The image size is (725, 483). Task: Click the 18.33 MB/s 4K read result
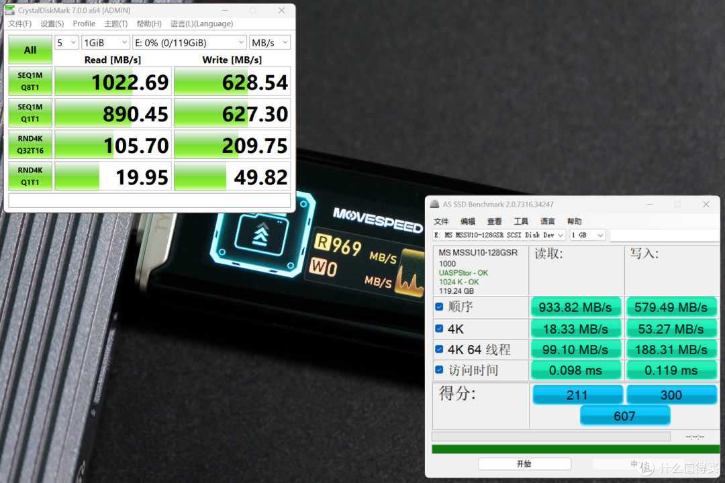pyautogui.click(x=576, y=329)
